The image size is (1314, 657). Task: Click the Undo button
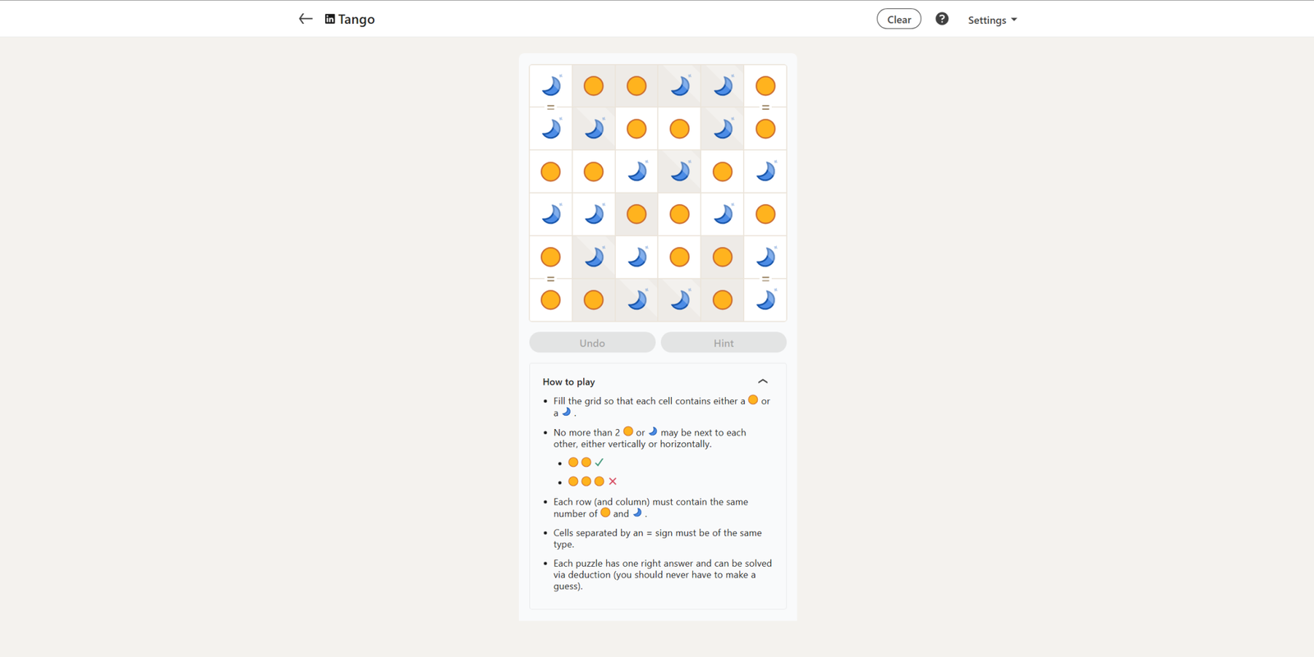[x=592, y=343]
